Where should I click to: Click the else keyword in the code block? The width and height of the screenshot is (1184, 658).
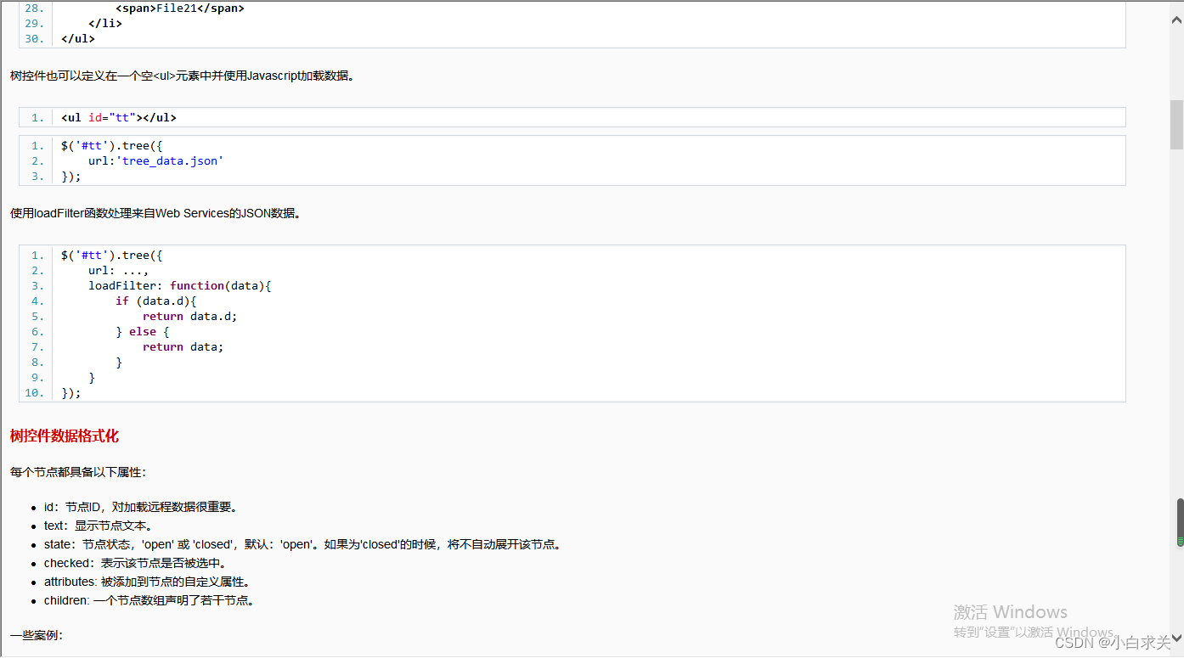click(142, 331)
